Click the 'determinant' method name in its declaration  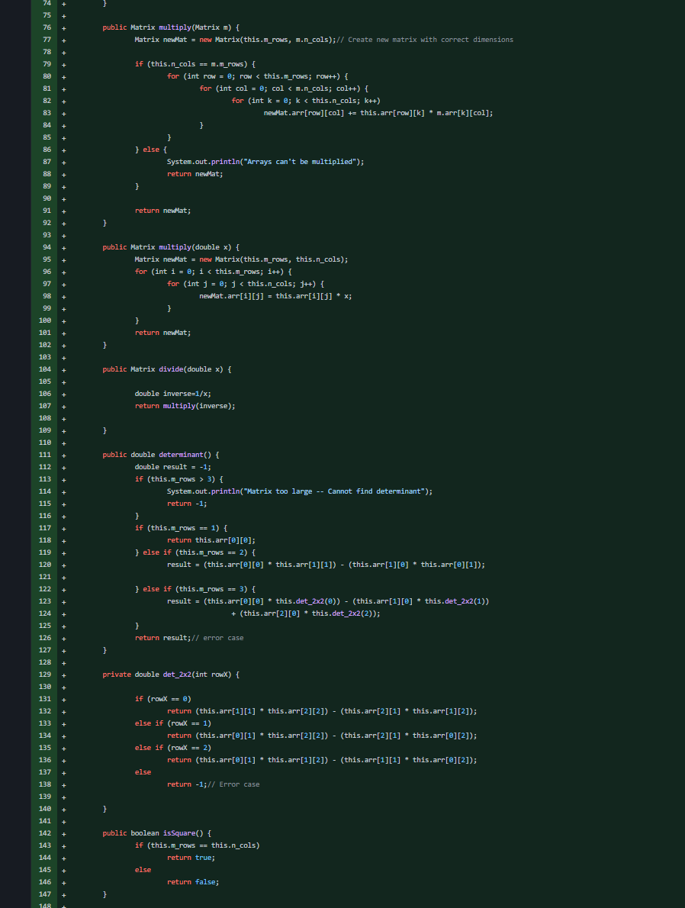pyautogui.click(x=182, y=456)
